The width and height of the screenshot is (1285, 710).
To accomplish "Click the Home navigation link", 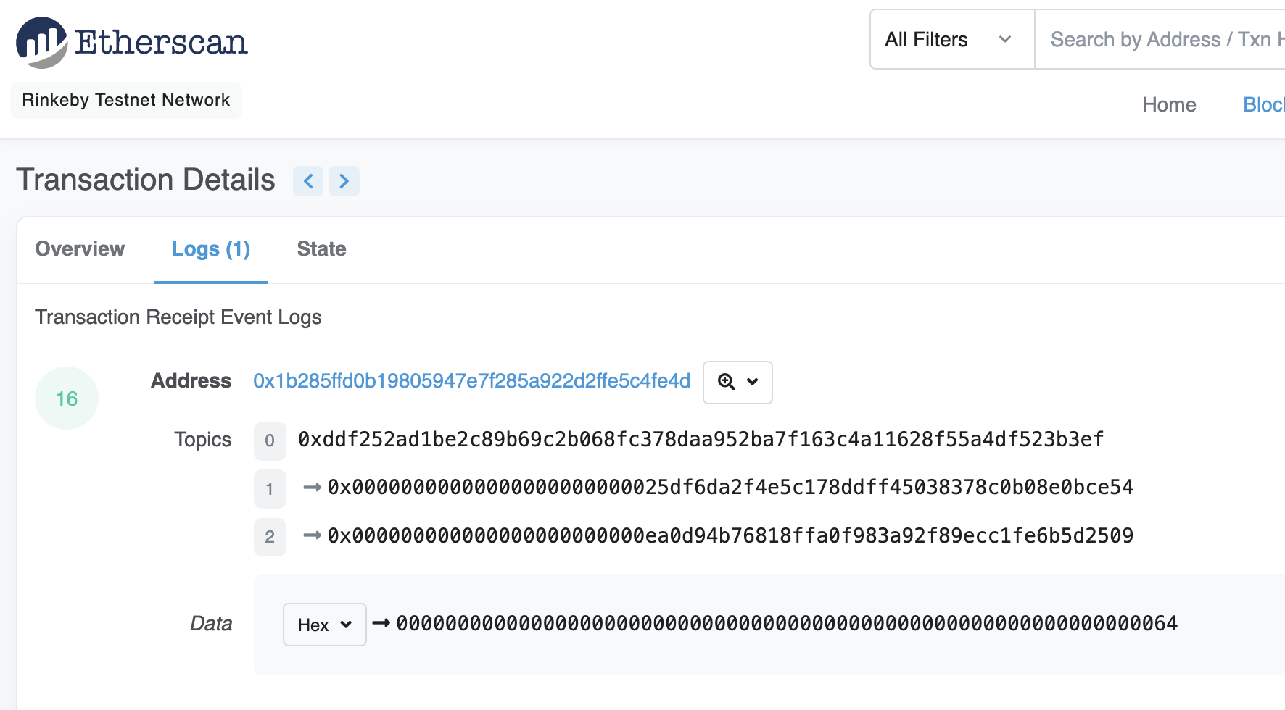I will pos(1169,105).
